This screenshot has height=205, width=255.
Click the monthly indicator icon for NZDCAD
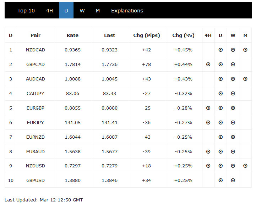pos(245,50)
